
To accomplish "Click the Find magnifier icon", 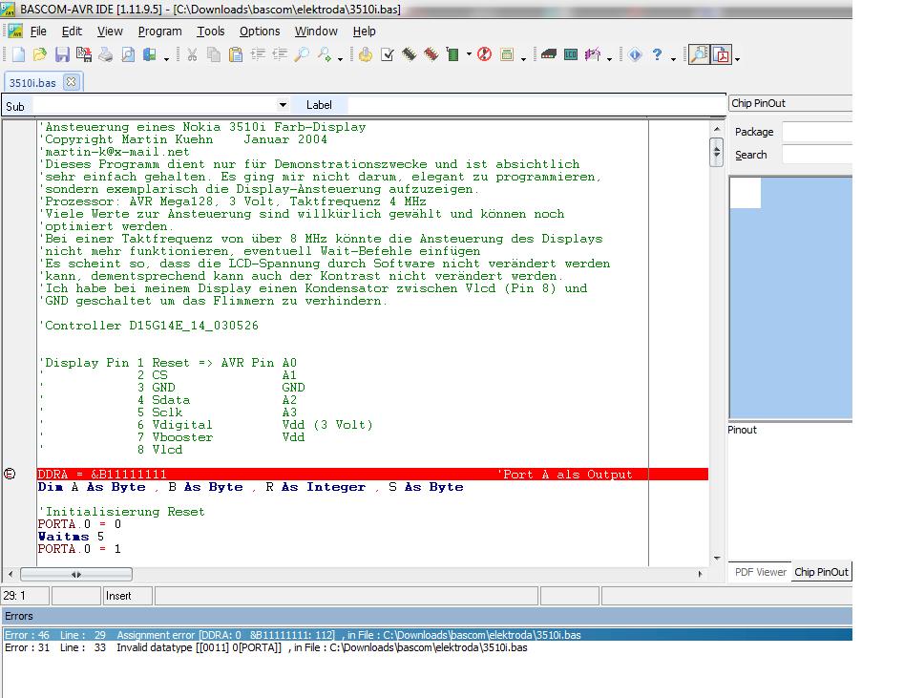I will 302,55.
